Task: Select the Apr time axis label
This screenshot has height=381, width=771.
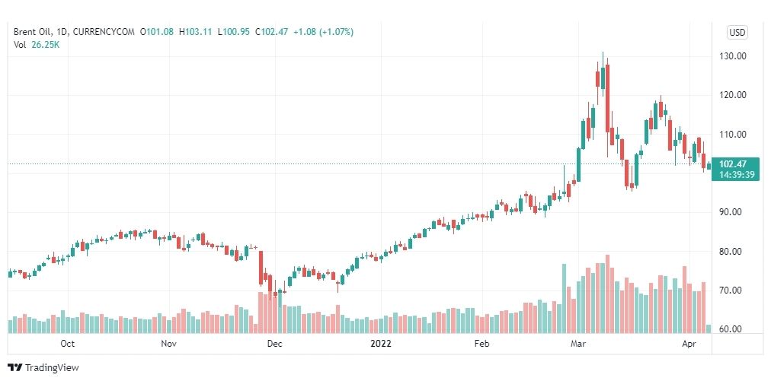Action: click(x=689, y=344)
